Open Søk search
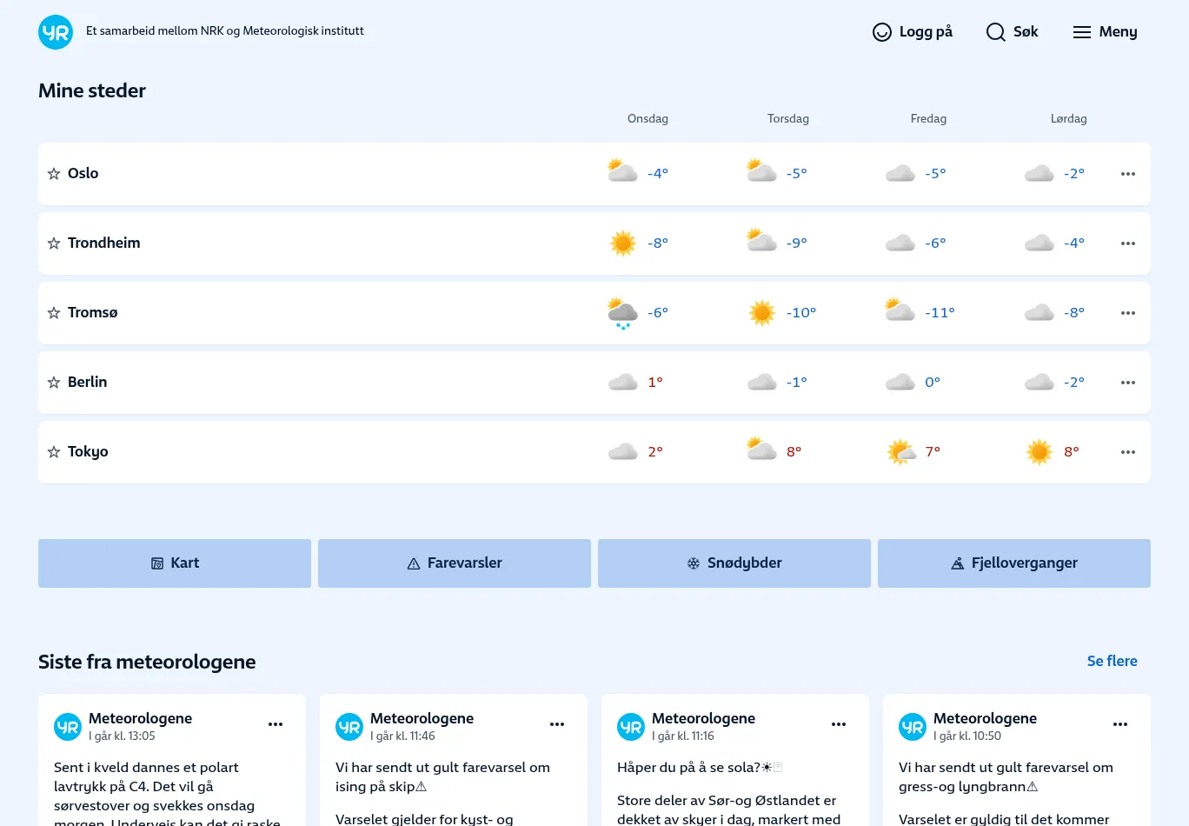Image resolution: width=1189 pixels, height=826 pixels. (1013, 32)
